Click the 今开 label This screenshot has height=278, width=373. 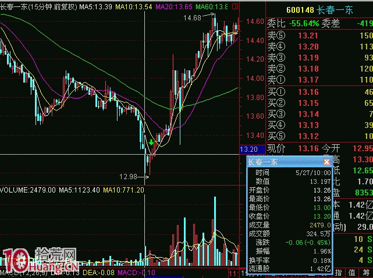[331, 148]
